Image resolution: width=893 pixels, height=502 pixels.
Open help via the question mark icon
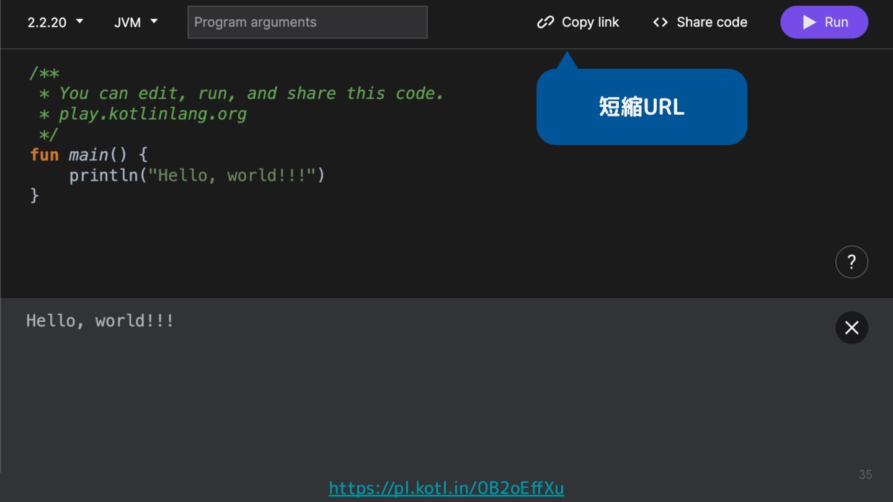851,262
